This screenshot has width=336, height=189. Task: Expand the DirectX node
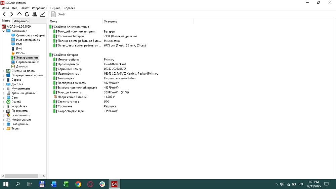tap(3, 102)
